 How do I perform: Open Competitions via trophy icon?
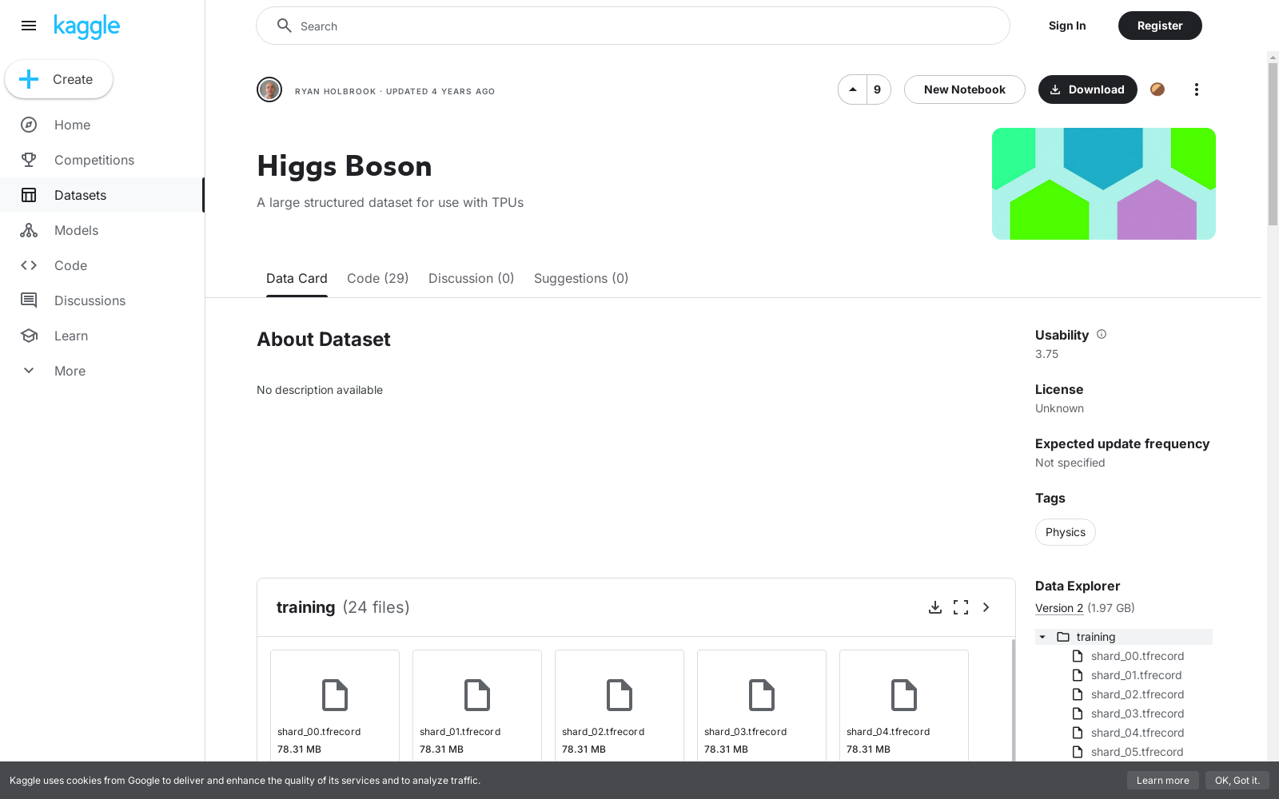(29, 160)
